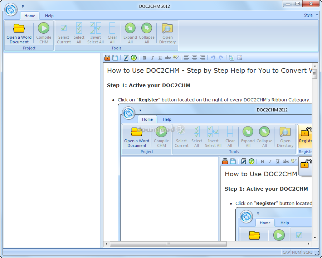Click the empty left topics tree panel
The width and height of the screenshot is (322, 258).
tap(52, 150)
